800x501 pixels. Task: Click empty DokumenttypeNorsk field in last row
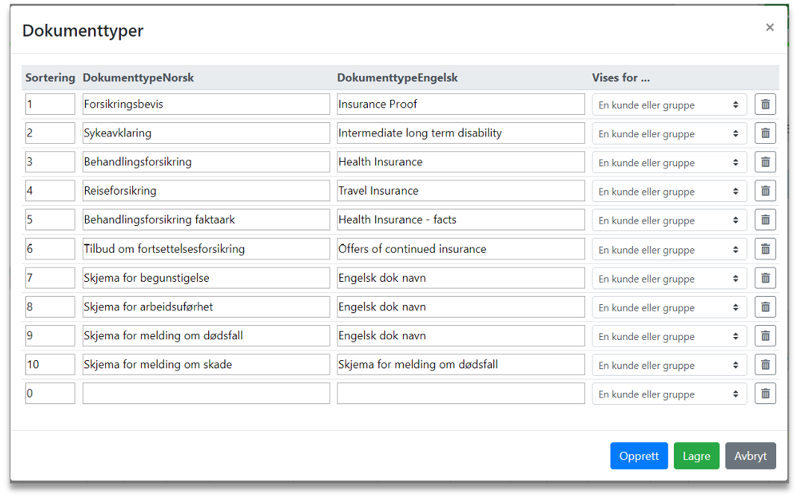click(206, 394)
